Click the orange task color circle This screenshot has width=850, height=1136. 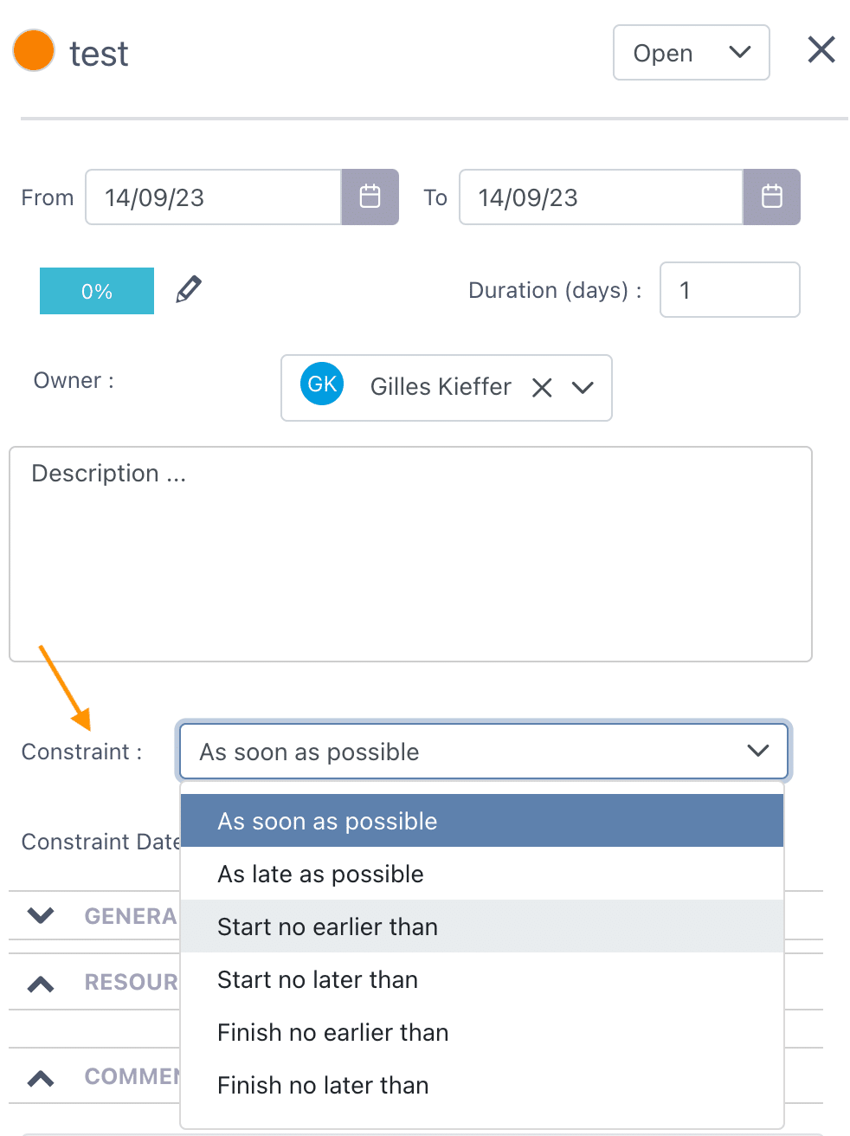(x=35, y=50)
